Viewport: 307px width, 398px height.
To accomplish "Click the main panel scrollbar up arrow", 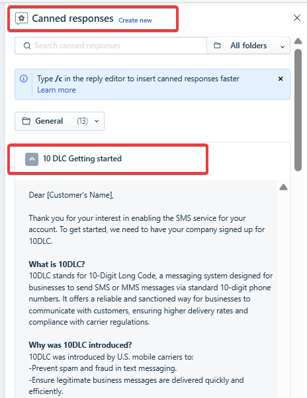I will coord(298,41).
